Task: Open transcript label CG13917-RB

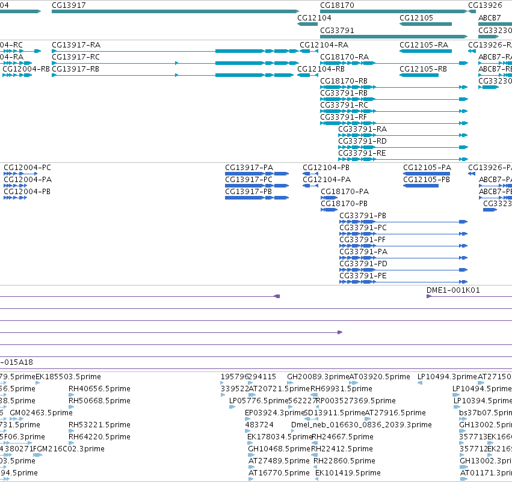Action: click(x=75, y=69)
